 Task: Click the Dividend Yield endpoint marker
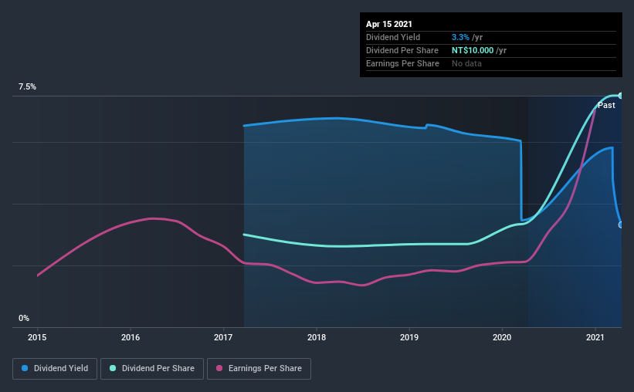click(620, 225)
